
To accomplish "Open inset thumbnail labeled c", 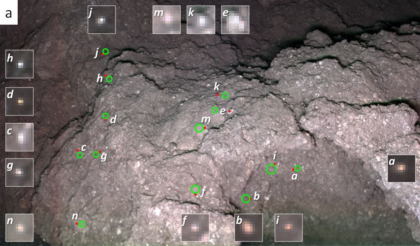I will point(20,137).
